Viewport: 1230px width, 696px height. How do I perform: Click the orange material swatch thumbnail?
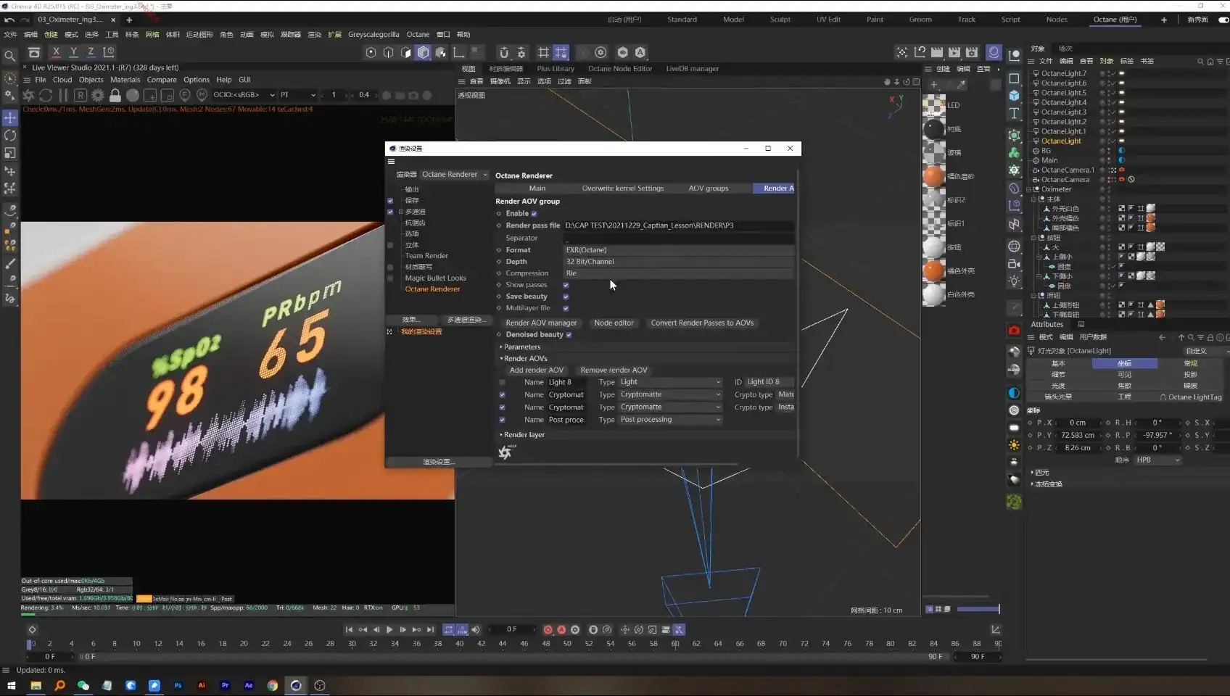coord(933,176)
